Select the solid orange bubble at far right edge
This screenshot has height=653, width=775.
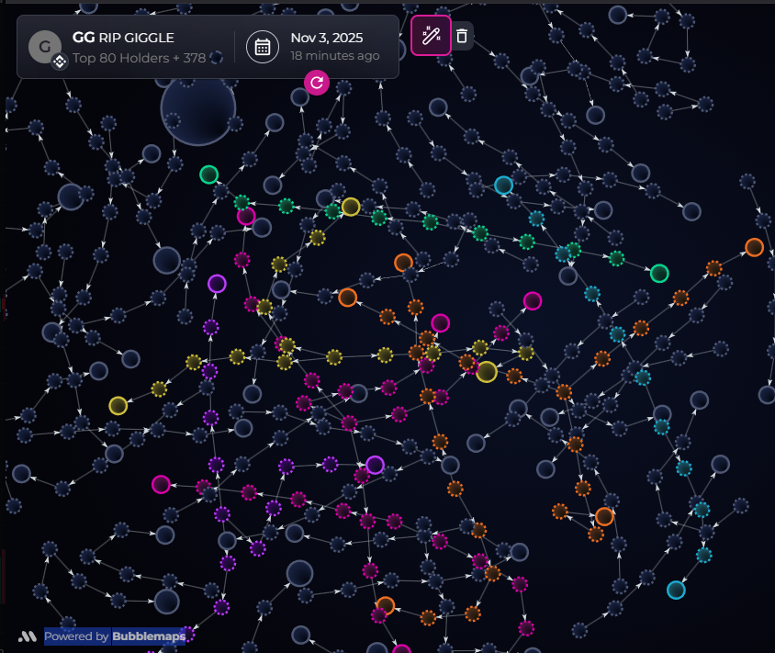pos(754,247)
